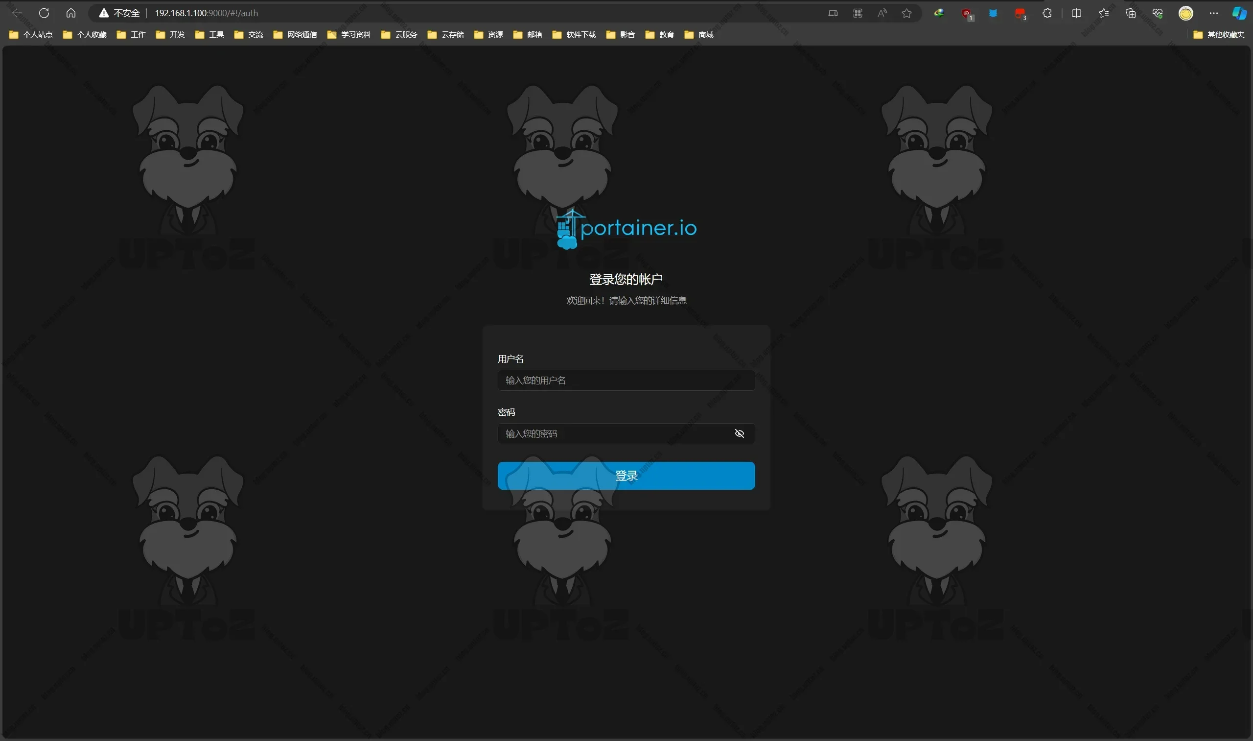Toggle the split screen icon
The width and height of the screenshot is (1253, 741).
pos(1076,13)
